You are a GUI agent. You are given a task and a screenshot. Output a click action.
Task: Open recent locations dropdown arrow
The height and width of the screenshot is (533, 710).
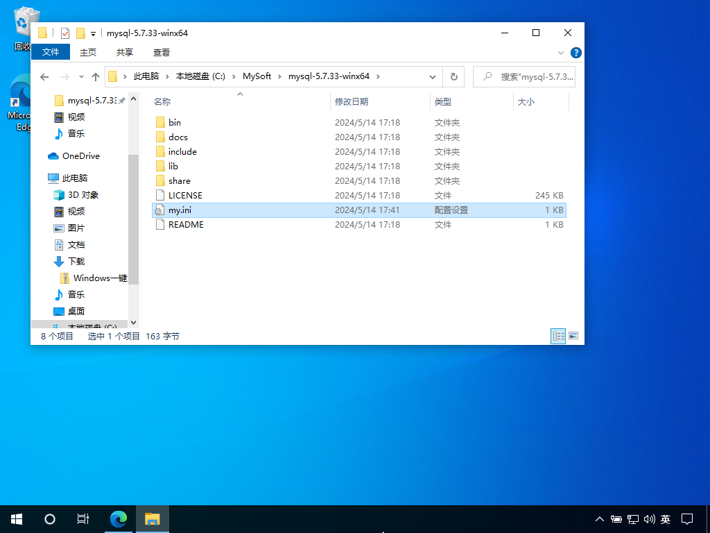click(81, 76)
